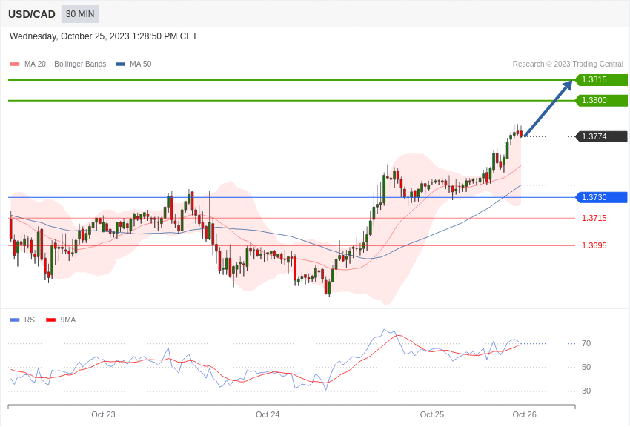Click the timestamp text below the title
630x427 pixels.
[x=103, y=36]
